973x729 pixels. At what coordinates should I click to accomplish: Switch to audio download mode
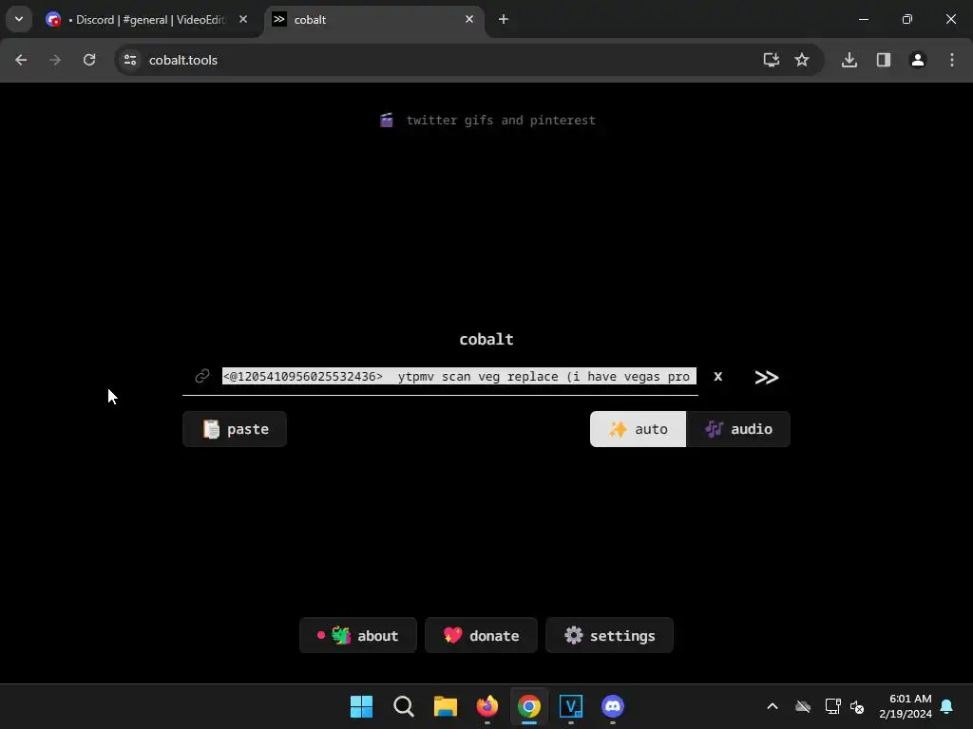pos(738,429)
